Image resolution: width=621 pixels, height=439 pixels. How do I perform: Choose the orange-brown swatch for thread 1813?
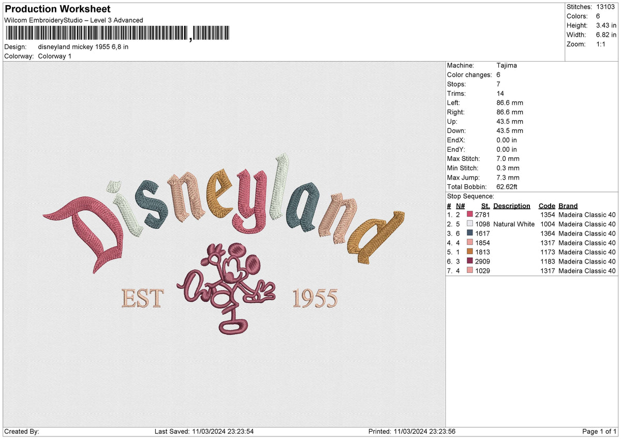pos(470,252)
